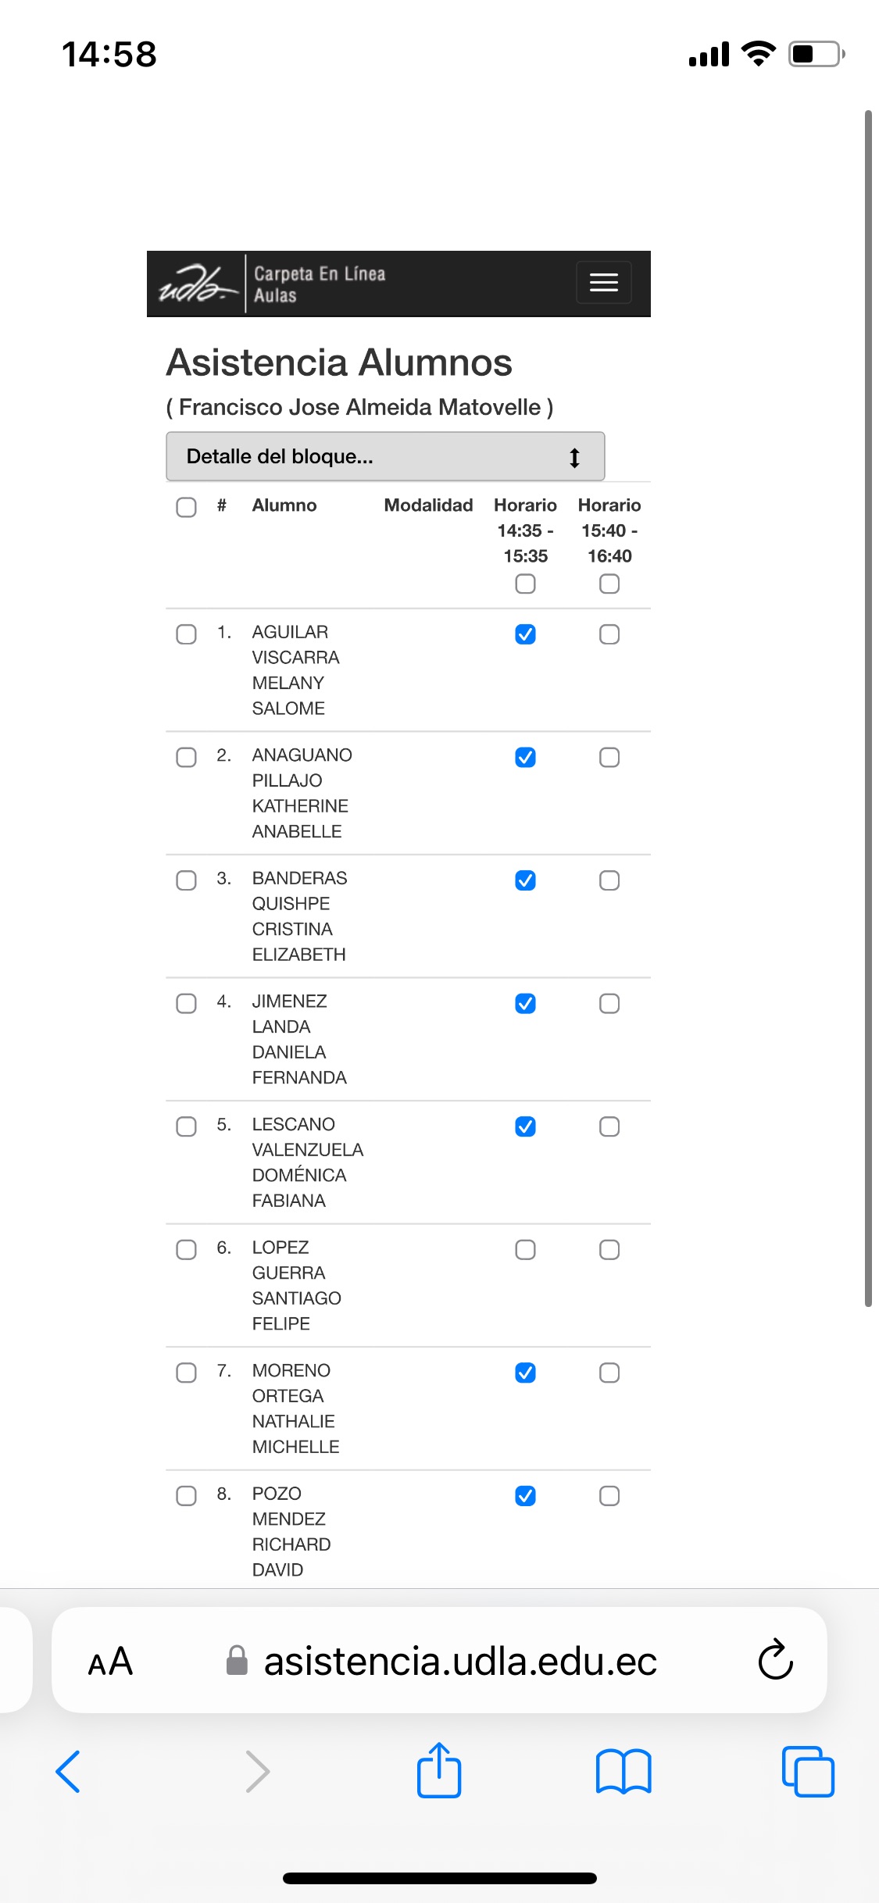Open Safari bookmarks

[x=623, y=1772]
